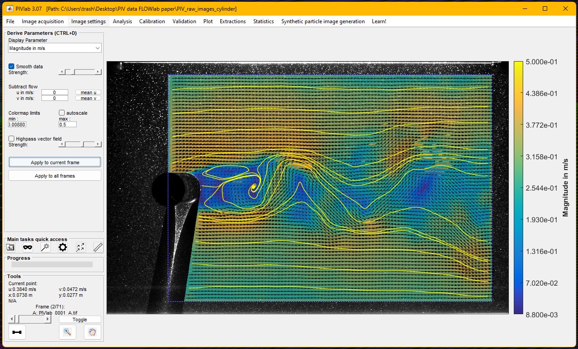This screenshot has height=349, width=578.
Task: Select the magnifier zoom tool
Action: [67, 332]
